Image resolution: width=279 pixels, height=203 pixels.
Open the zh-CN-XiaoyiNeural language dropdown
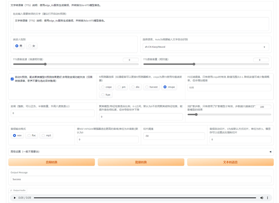(x=206, y=47)
